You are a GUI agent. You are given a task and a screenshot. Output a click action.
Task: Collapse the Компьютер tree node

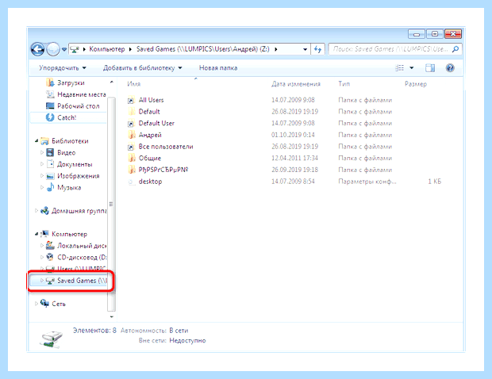pyautogui.click(x=37, y=234)
